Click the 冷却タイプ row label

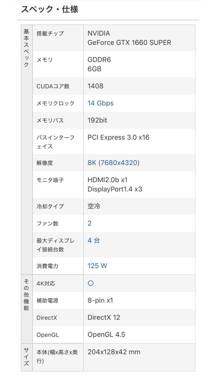50,206
